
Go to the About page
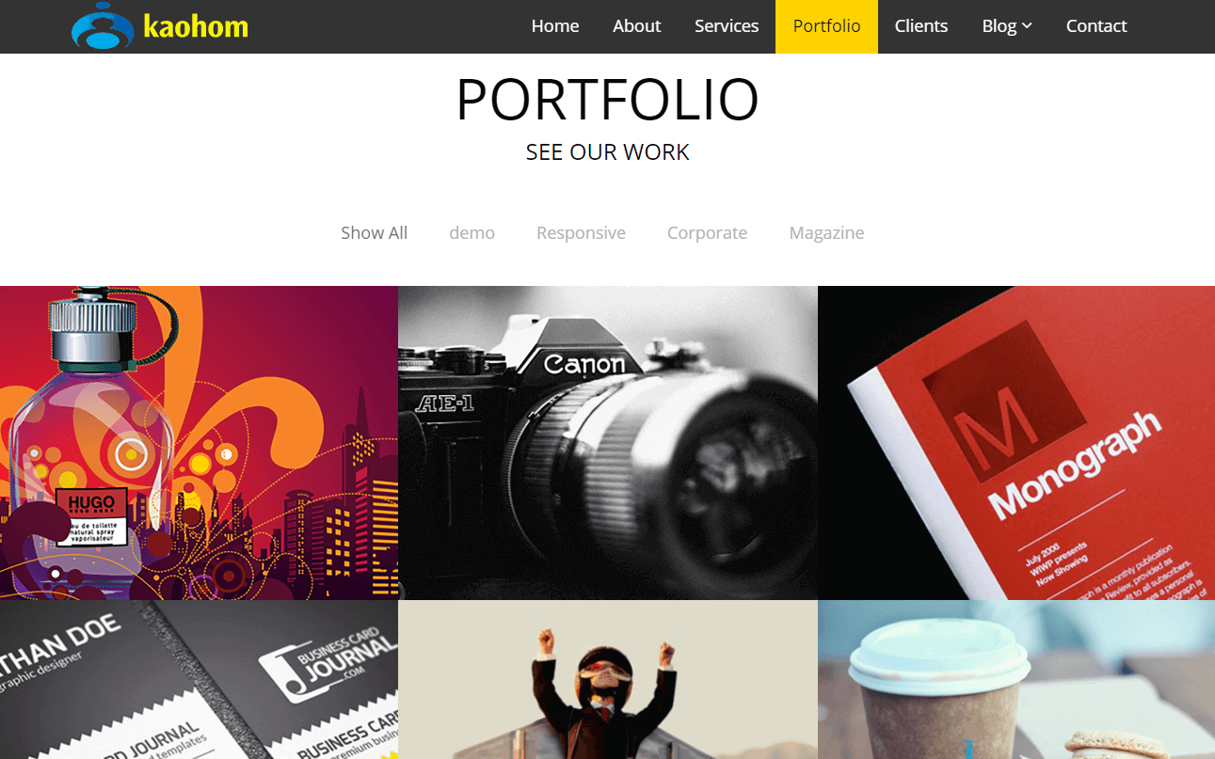636,26
